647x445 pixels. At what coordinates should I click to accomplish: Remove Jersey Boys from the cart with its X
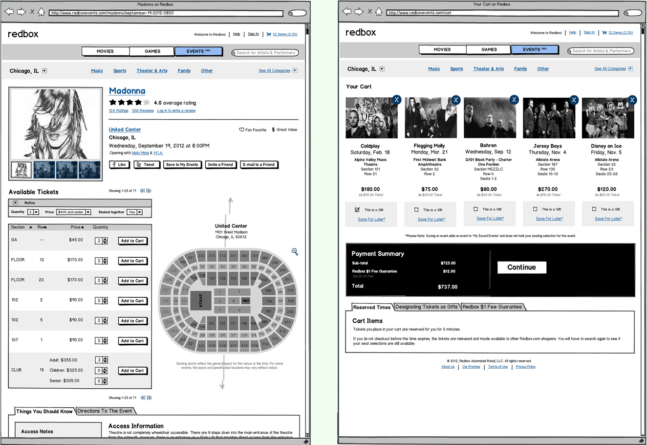click(574, 100)
